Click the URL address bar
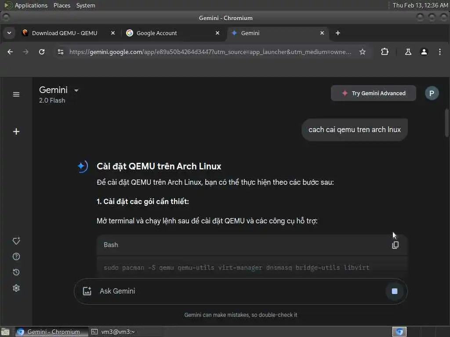Viewport: 450px width, 337px height. pyautogui.click(x=210, y=52)
